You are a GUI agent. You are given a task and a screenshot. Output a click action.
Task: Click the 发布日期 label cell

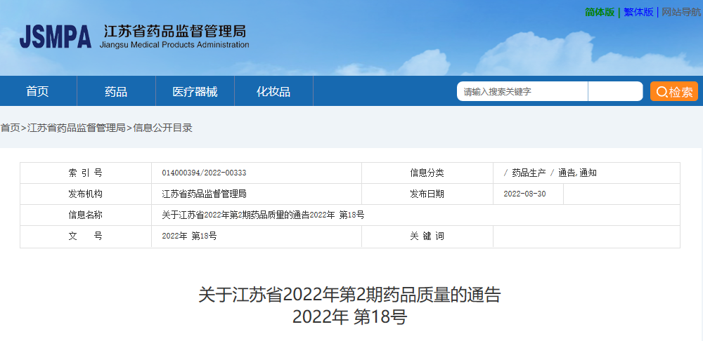pyautogui.click(x=427, y=194)
